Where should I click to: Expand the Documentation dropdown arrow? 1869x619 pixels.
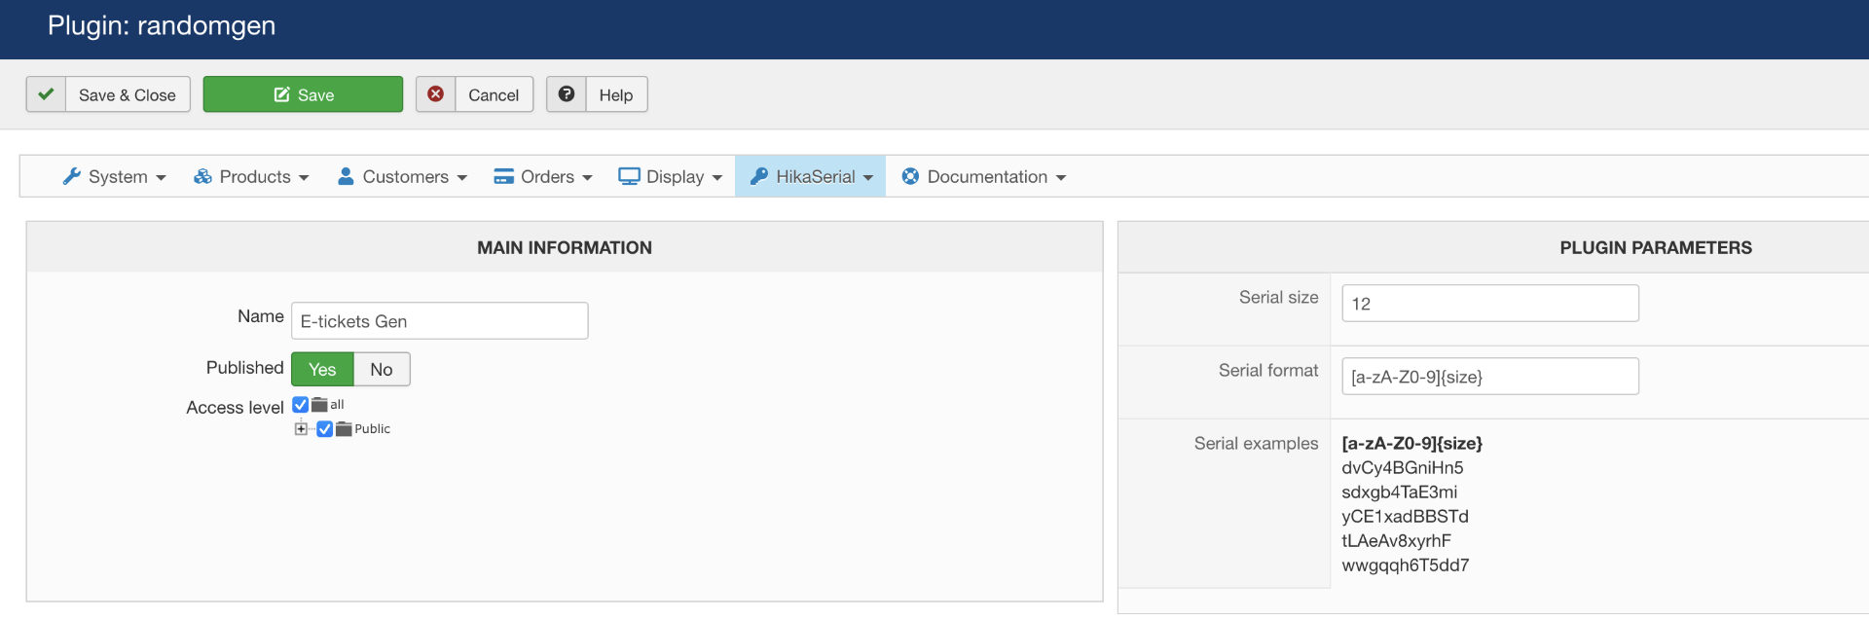(1061, 177)
